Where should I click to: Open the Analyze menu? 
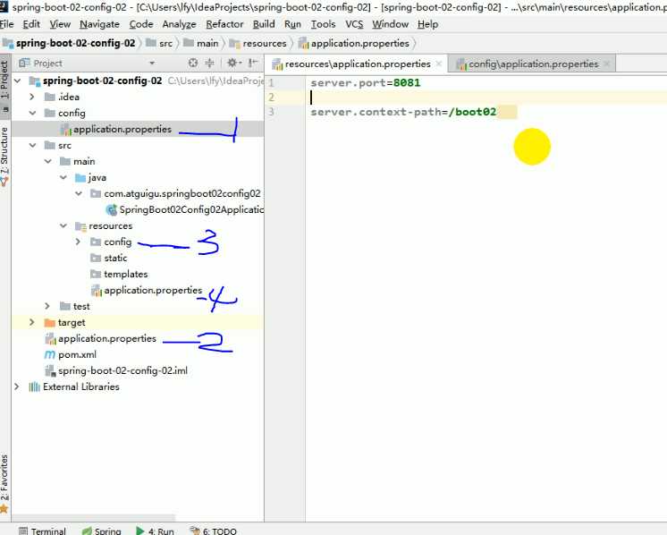click(x=179, y=24)
